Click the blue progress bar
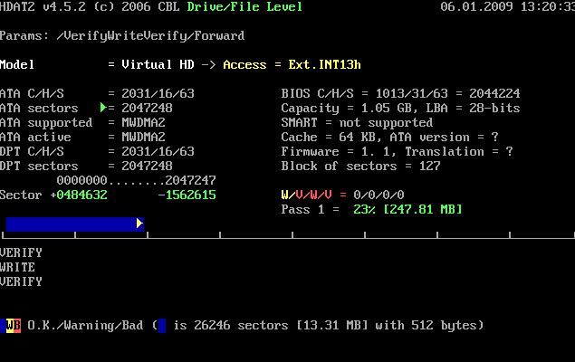575x362 pixels. pyautogui.click(x=75, y=224)
